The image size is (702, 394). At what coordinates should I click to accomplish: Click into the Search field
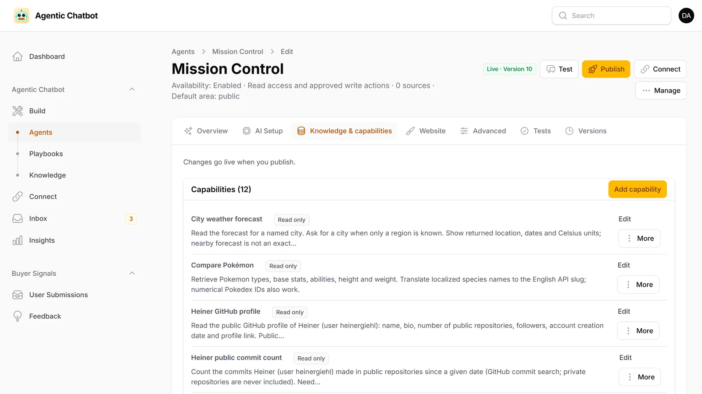(612, 16)
